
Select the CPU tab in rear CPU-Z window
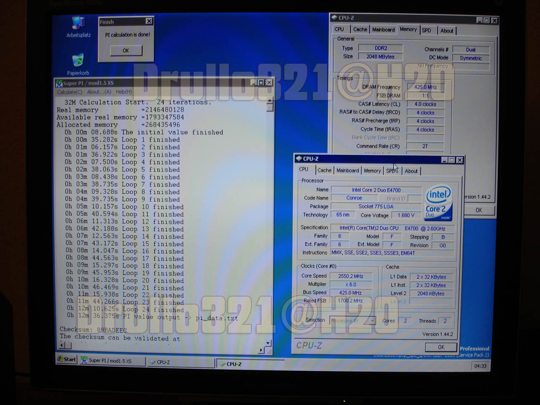339,30
